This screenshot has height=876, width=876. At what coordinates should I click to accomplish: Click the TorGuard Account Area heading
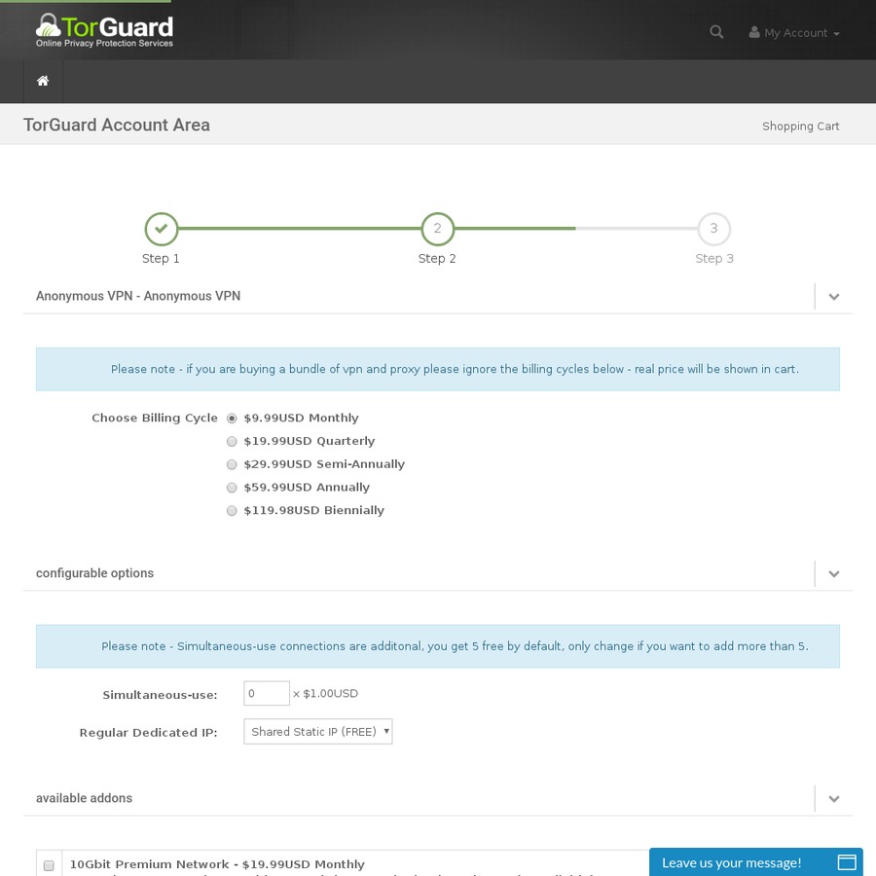(117, 125)
